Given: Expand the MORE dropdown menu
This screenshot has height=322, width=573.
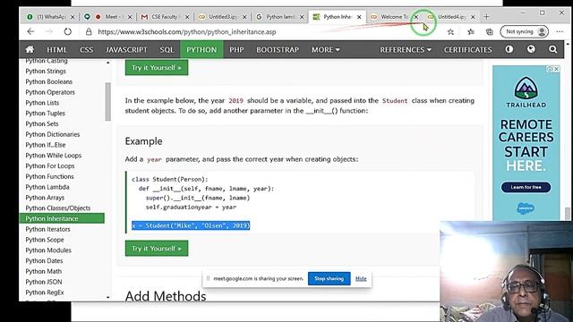Looking at the screenshot, I should tap(326, 49).
